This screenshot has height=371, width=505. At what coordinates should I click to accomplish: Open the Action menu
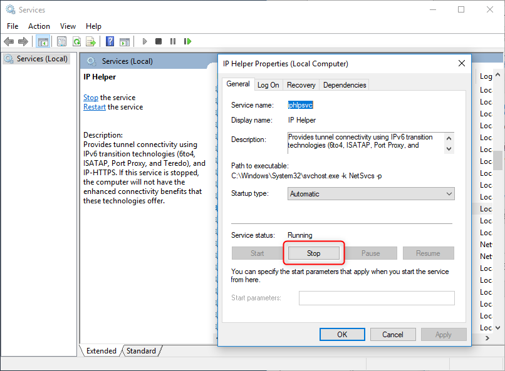[x=39, y=26]
